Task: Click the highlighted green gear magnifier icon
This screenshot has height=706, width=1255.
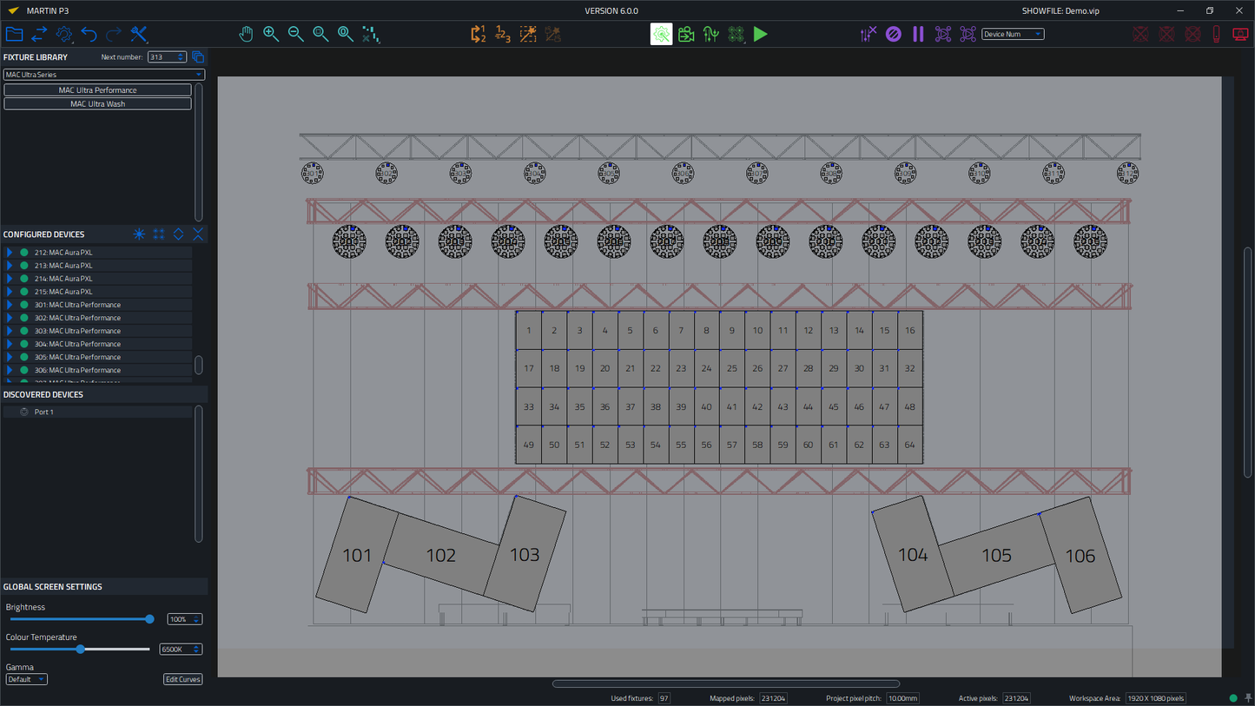Action: point(662,34)
